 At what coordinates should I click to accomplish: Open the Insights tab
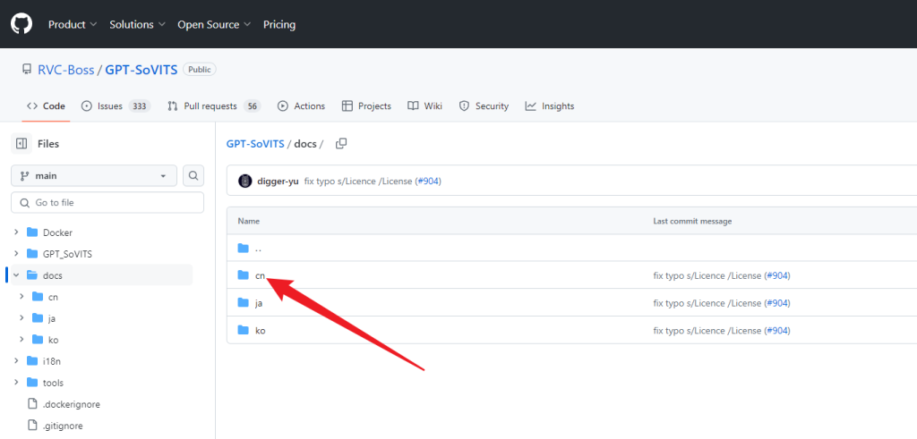click(x=550, y=106)
